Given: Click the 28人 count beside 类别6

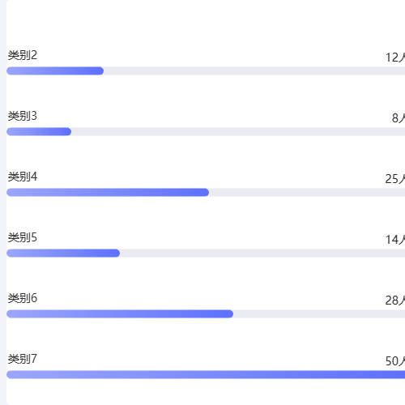Looking at the screenshot, I should tap(395, 301).
